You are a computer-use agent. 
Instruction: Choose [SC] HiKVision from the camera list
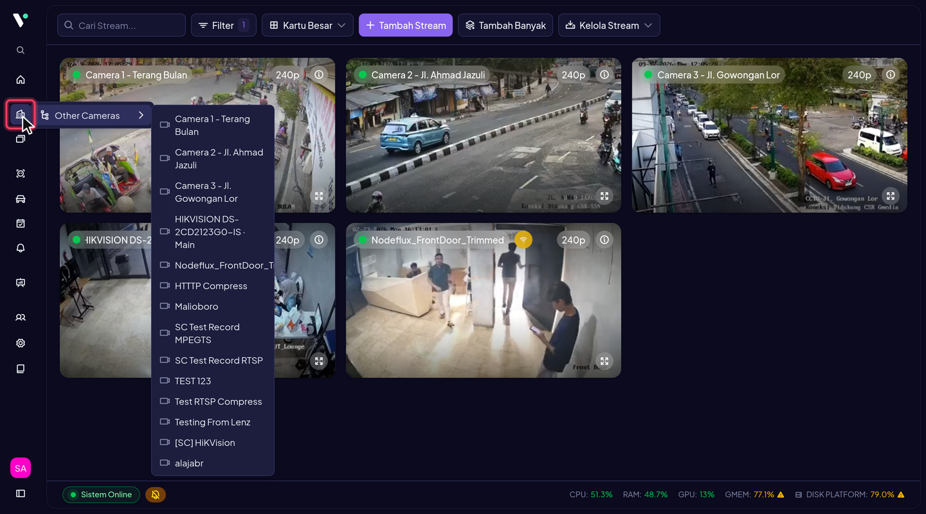213,443
